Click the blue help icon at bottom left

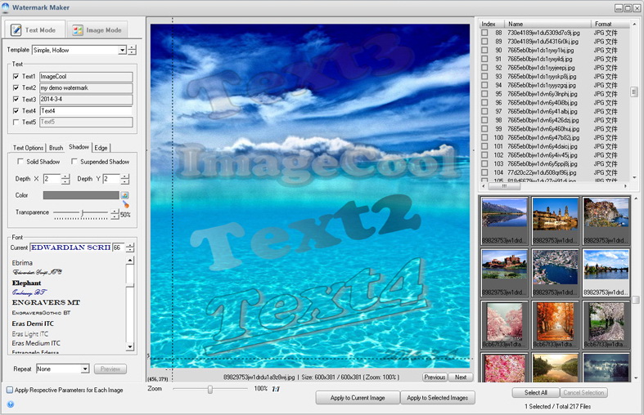[x=11, y=404]
